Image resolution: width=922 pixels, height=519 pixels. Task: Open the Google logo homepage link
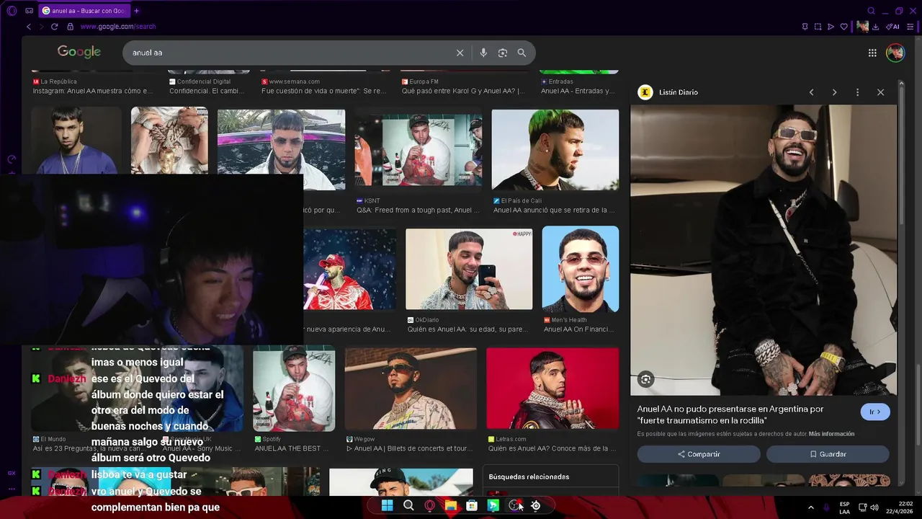pyautogui.click(x=79, y=52)
